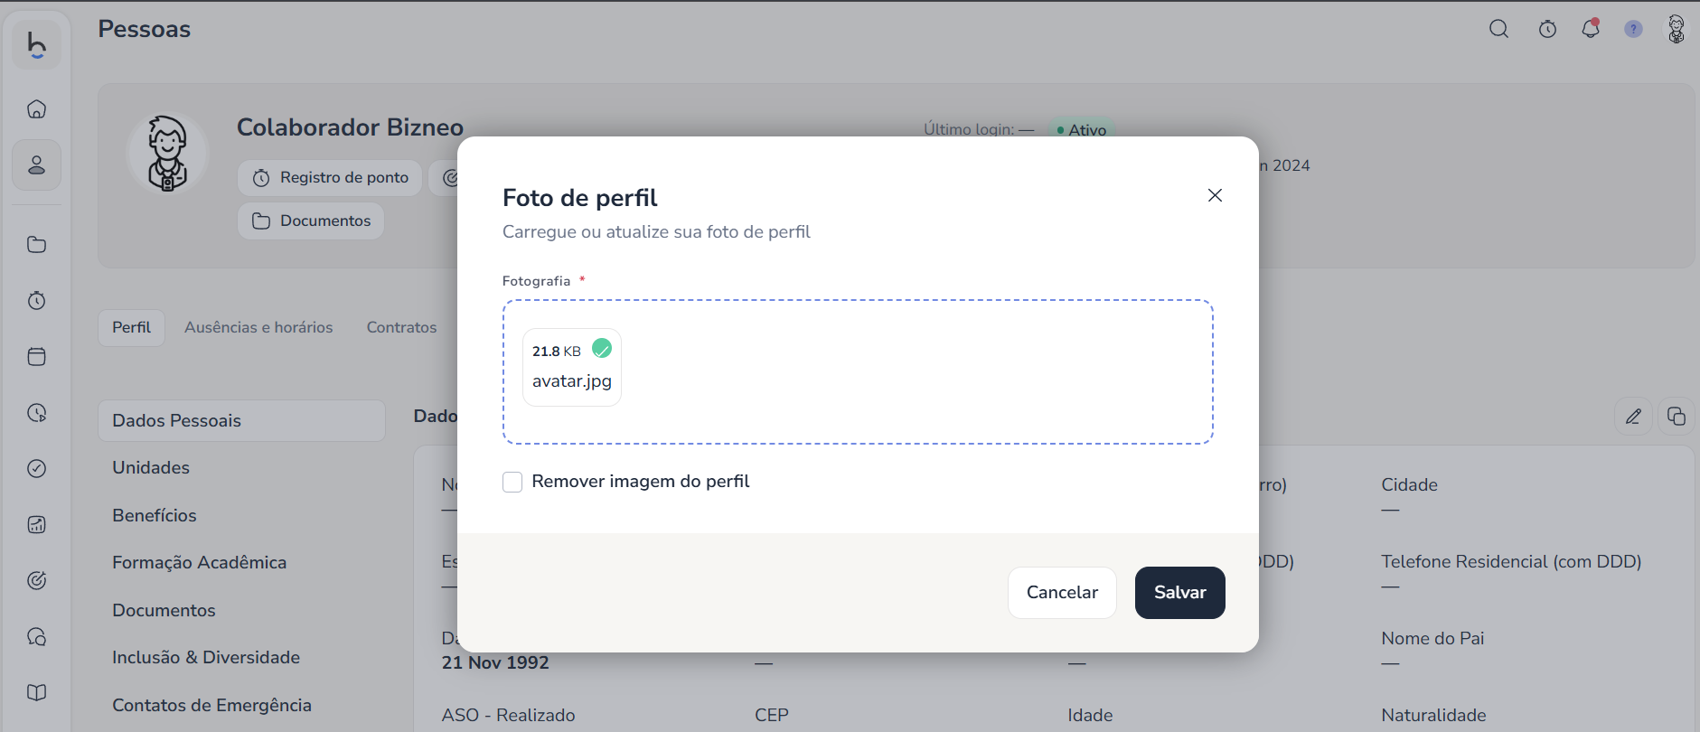Click the header stopwatch timer icon
The image size is (1700, 732).
point(1547,29)
